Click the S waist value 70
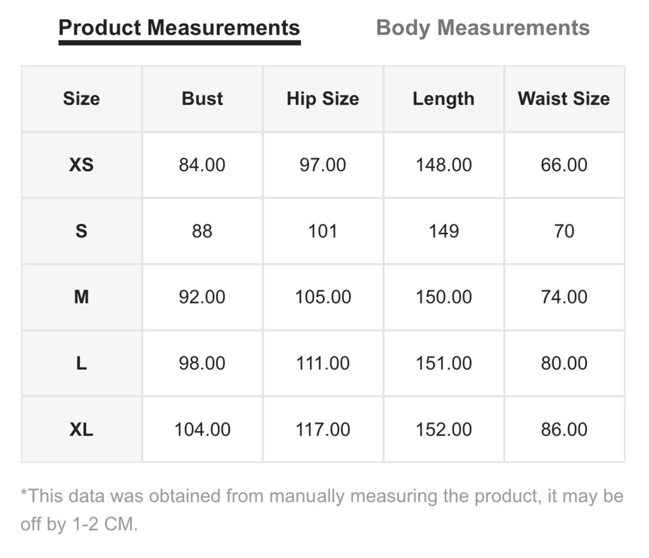Screen dimensions: 649x558 coord(564,231)
